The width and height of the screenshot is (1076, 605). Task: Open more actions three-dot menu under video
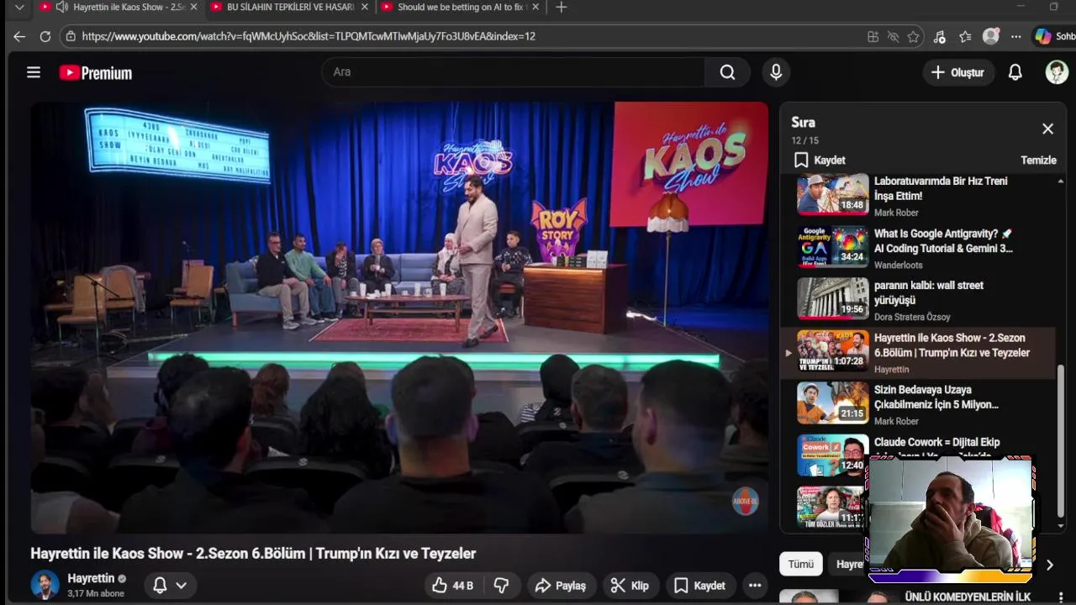point(755,586)
